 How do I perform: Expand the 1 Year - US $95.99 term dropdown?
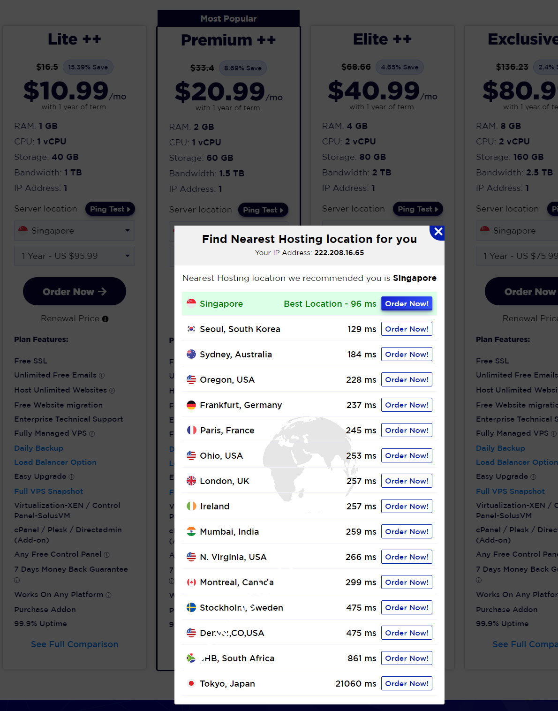pos(75,256)
